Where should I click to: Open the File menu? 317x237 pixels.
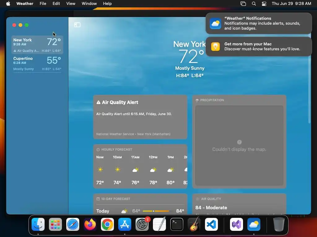point(43,3)
